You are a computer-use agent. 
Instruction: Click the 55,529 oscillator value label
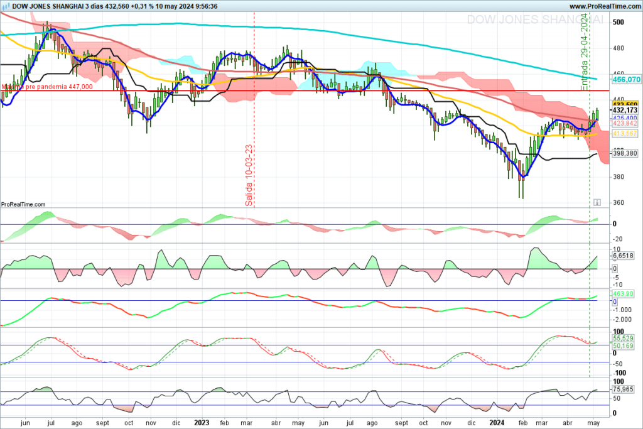[x=623, y=339]
